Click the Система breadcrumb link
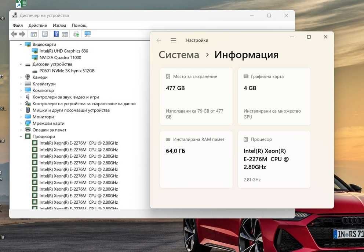The height and width of the screenshot is (252, 364). (x=179, y=55)
